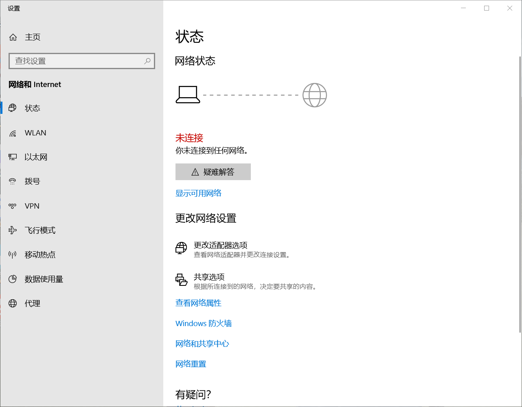
Task: Open 网络和共享中心 link
Action: [202, 344]
